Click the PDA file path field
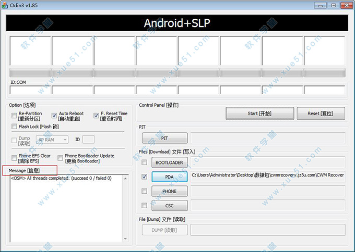Image resolution: width=355 pixels, height=252 pixels. click(267, 175)
